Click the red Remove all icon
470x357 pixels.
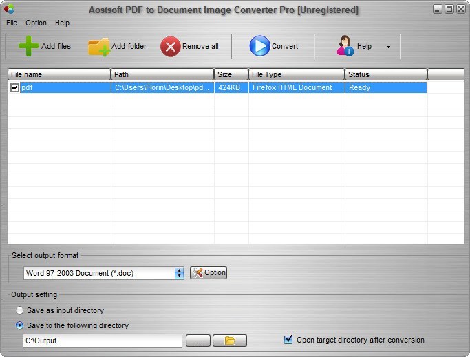(170, 47)
